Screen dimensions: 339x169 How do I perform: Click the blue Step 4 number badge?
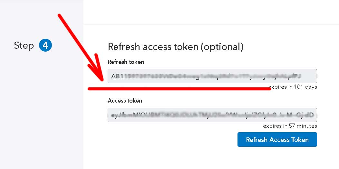click(x=45, y=45)
